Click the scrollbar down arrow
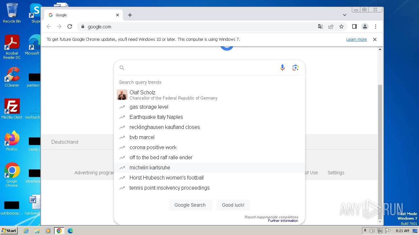 (x=380, y=222)
